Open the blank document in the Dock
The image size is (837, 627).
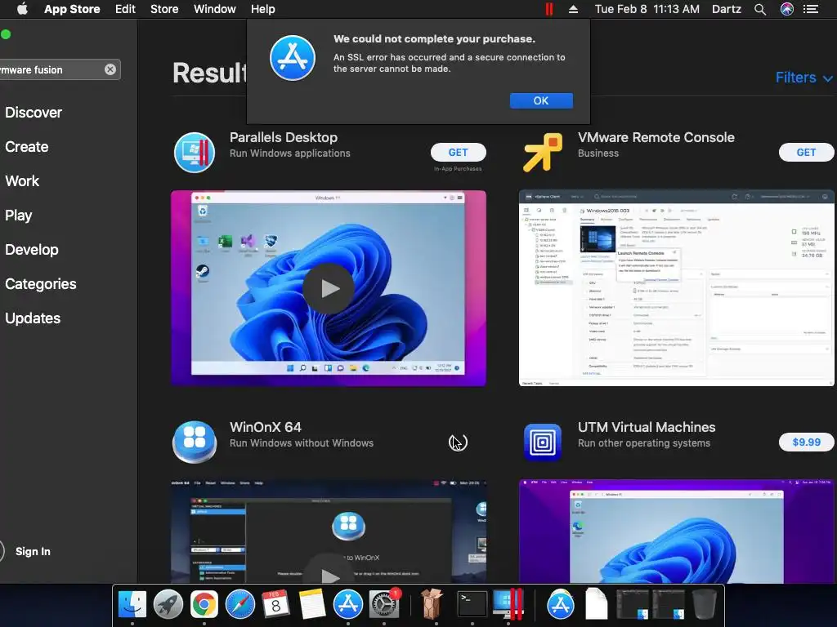596,603
